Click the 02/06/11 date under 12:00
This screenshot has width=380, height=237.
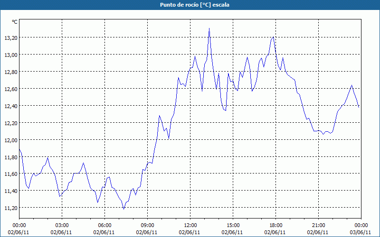190,232
